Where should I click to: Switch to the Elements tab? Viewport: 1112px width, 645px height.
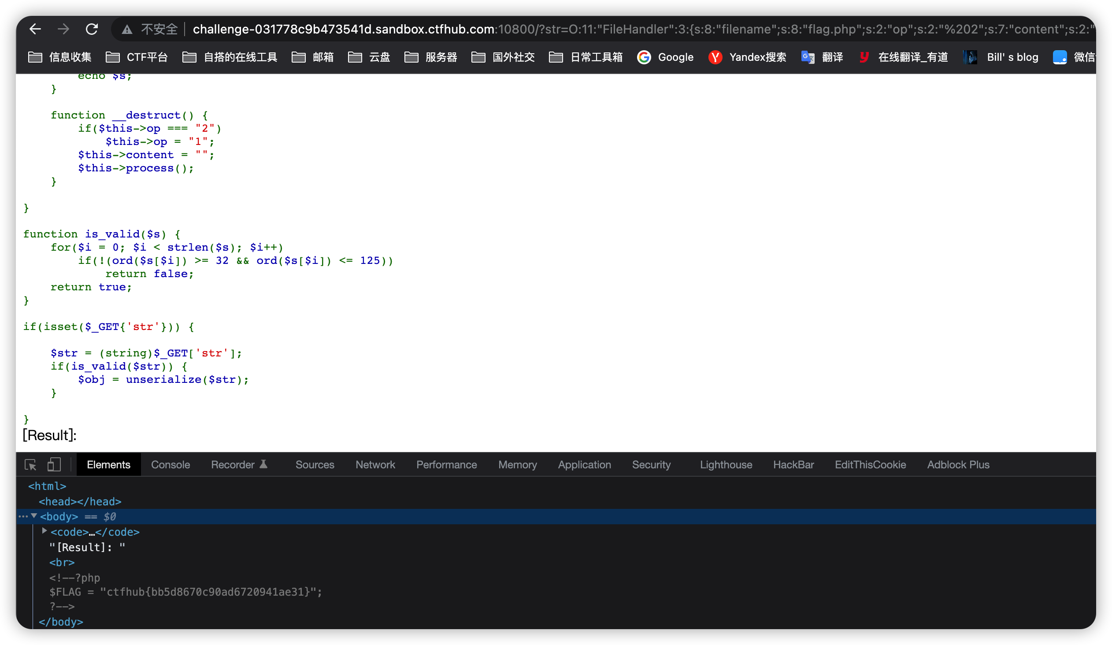pos(108,464)
